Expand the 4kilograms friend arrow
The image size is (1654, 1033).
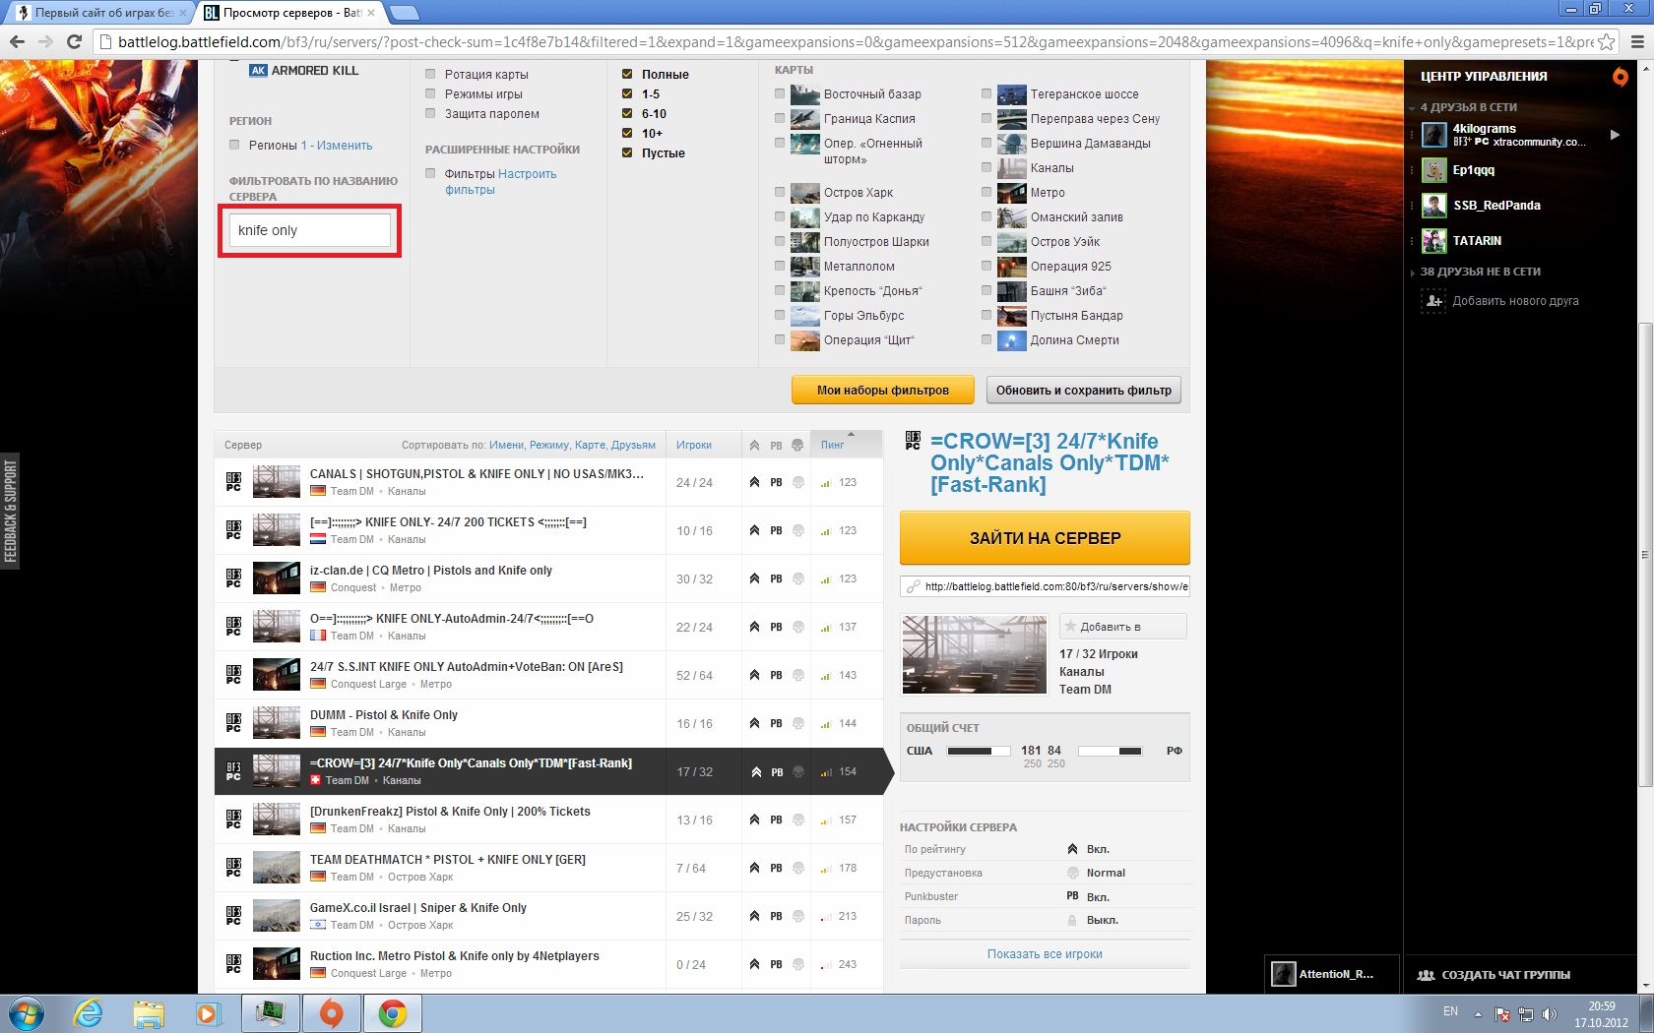1615,135
